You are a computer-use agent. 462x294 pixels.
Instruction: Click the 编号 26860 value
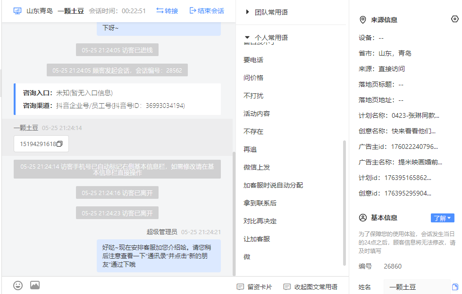click(393, 266)
